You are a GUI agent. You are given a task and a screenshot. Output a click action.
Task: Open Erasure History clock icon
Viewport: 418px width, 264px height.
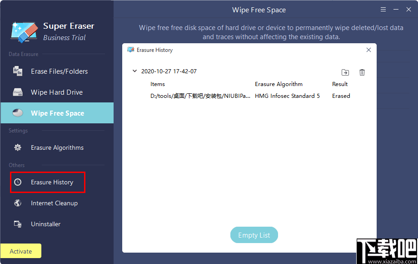click(17, 182)
